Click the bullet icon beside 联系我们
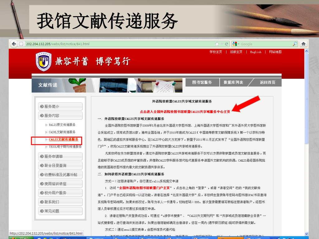This screenshot has height=239, width=319. 42,202
